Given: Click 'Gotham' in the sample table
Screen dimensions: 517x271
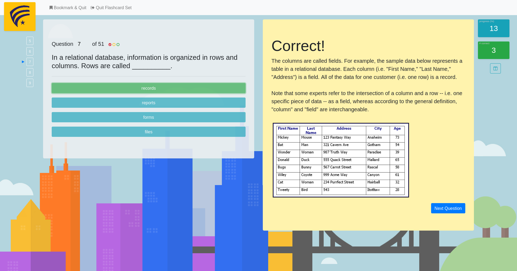Looking at the screenshot, I should pos(374,145).
